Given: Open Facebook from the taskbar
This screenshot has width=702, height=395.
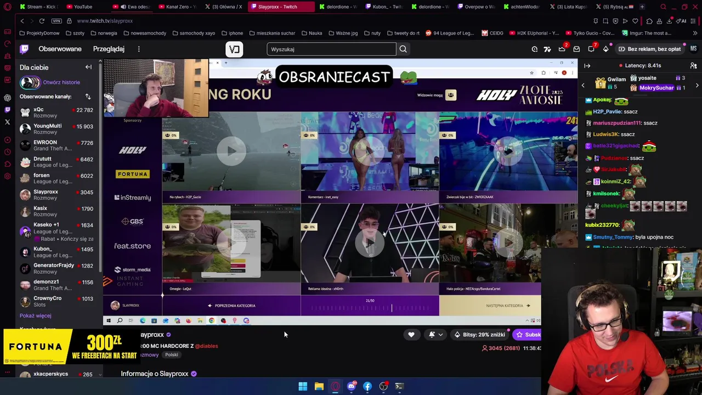Looking at the screenshot, I should click(367, 386).
